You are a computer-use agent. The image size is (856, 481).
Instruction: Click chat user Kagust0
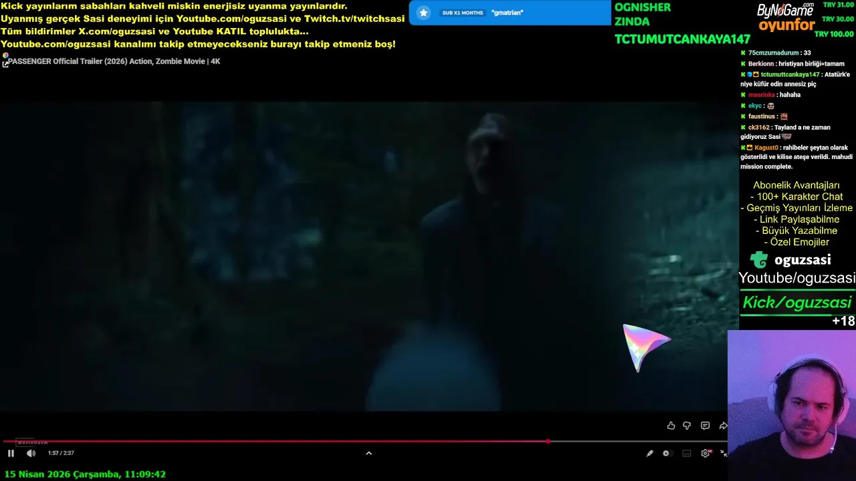tap(766, 148)
